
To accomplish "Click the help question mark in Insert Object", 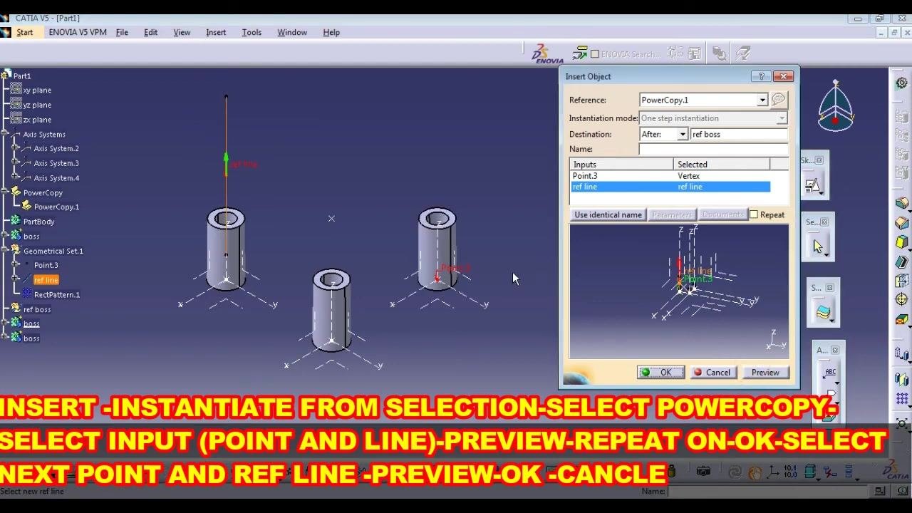I will click(761, 76).
